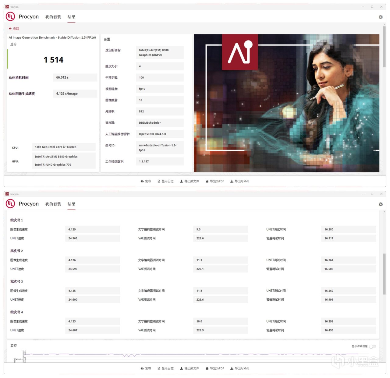This screenshot has height=378, width=390.
Task: Select batch 1 图像生成速度 value 4.129
Action: pyautogui.click(x=93, y=229)
